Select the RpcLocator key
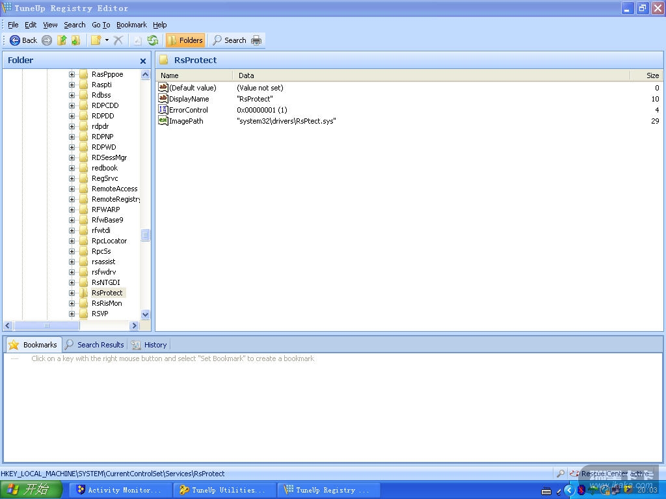This screenshot has height=499, width=666. (x=109, y=241)
